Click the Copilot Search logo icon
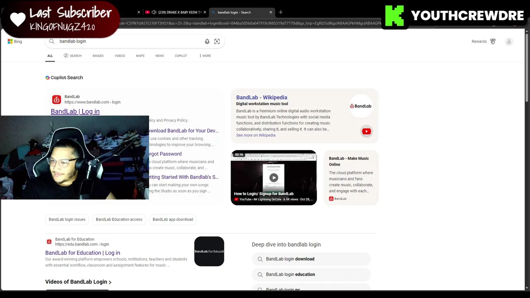Viewport: 530px width, 298px height. [x=48, y=78]
